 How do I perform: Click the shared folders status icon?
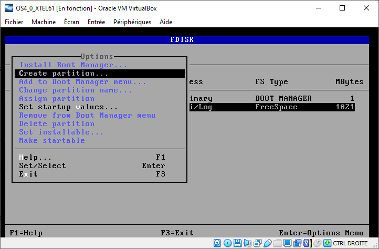pyautogui.click(x=277, y=243)
